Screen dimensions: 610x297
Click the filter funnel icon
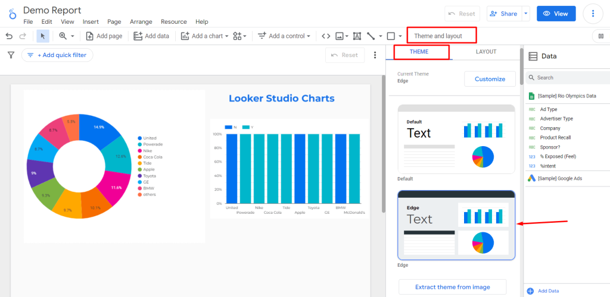11,55
